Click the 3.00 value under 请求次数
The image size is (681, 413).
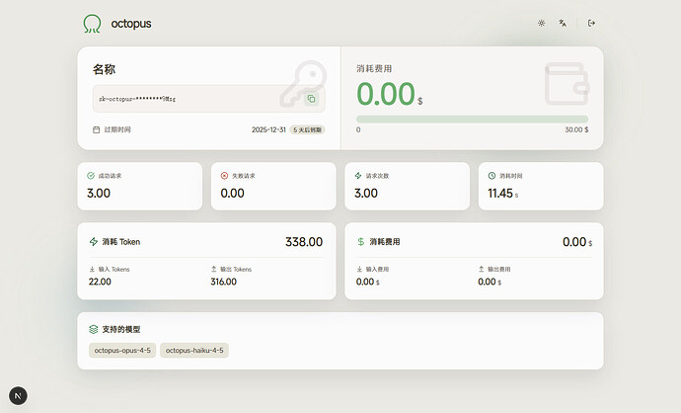pos(366,194)
